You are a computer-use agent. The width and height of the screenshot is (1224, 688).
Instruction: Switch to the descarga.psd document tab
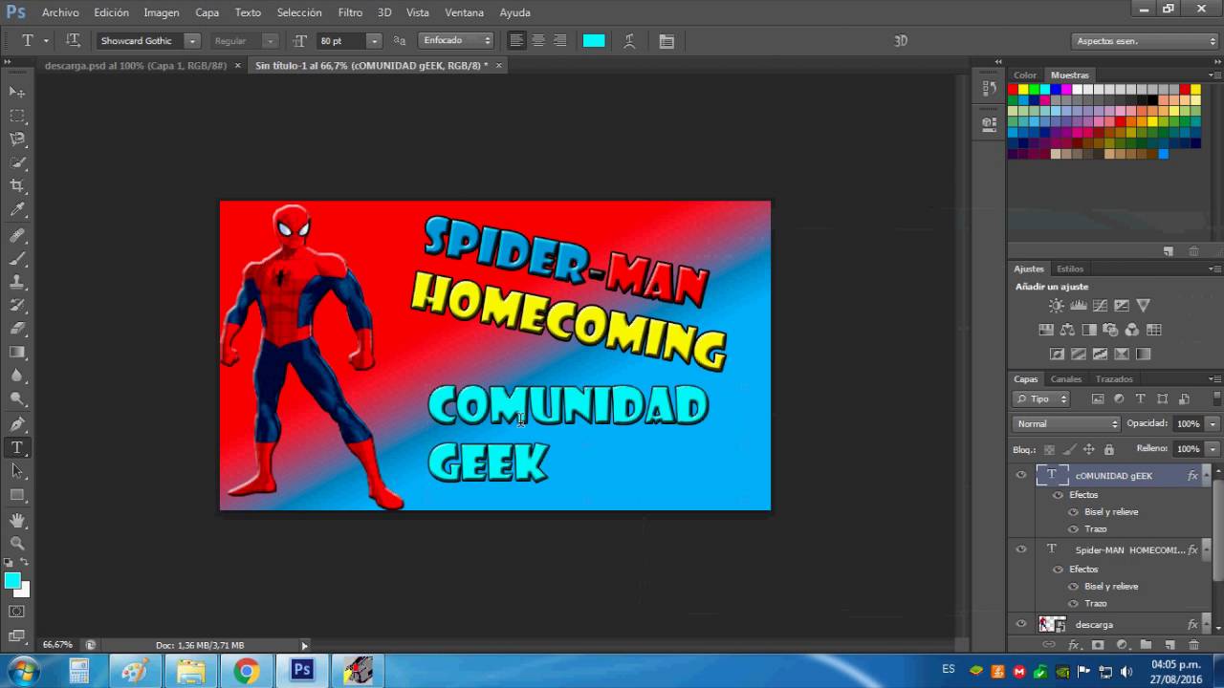(x=135, y=66)
